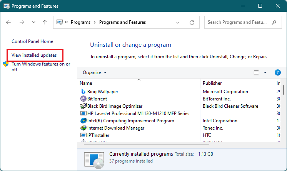Open the blue Help button
This screenshot has width=287, height=171.
(278, 72)
